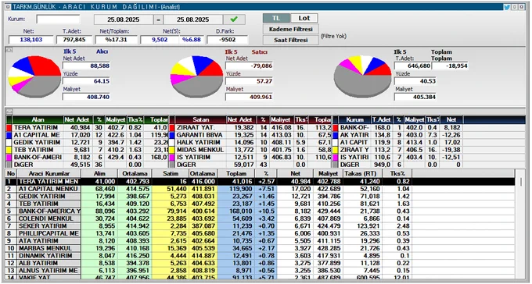
Task: Switch the view to Lot
Action: [x=304, y=18]
